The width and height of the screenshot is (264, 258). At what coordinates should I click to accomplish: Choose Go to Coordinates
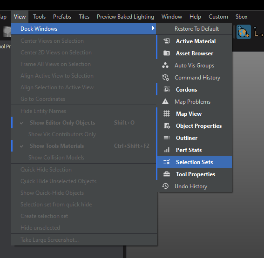pyautogui.click(x=84, y=99)
